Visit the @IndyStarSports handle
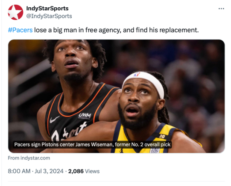The width and height of the screenshot is (231, 186). [x=49, y=16]
